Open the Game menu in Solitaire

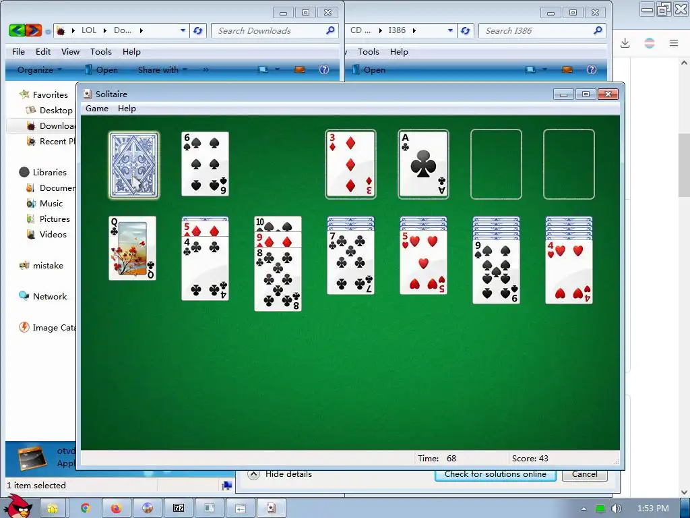(x=97, y=109)
